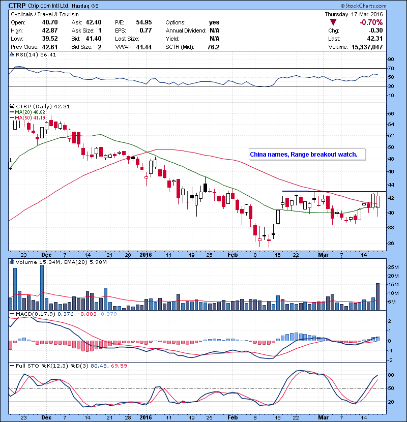Click the Feb label on price date axis
This screenshot has width=407, height=422.
coord(232,255)
